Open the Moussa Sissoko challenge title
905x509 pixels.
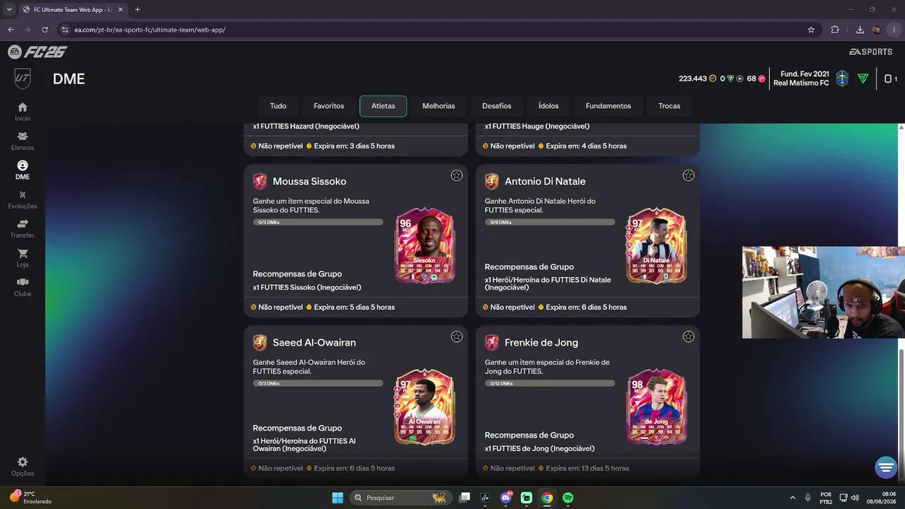[310, 182]
